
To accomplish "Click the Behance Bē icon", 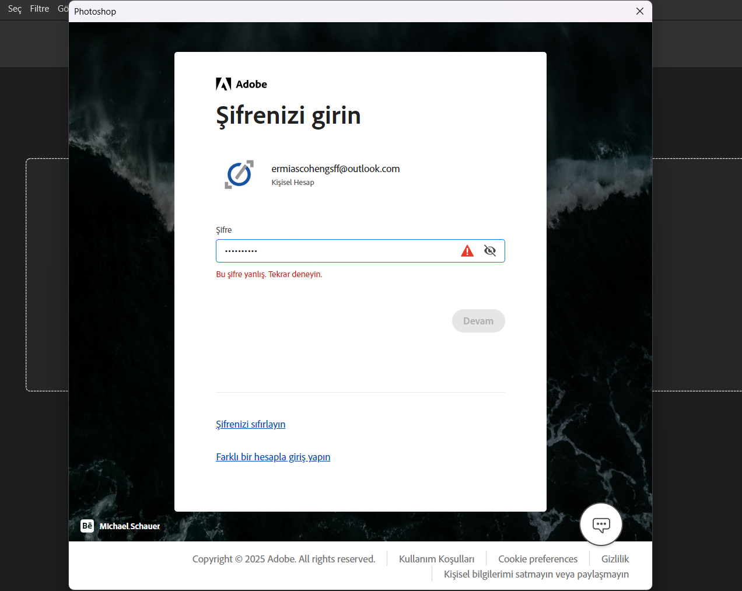I will click(x=87, y=526).
